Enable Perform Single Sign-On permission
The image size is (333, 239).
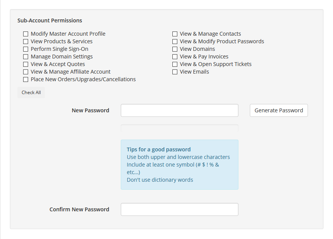tap(25, 49)
